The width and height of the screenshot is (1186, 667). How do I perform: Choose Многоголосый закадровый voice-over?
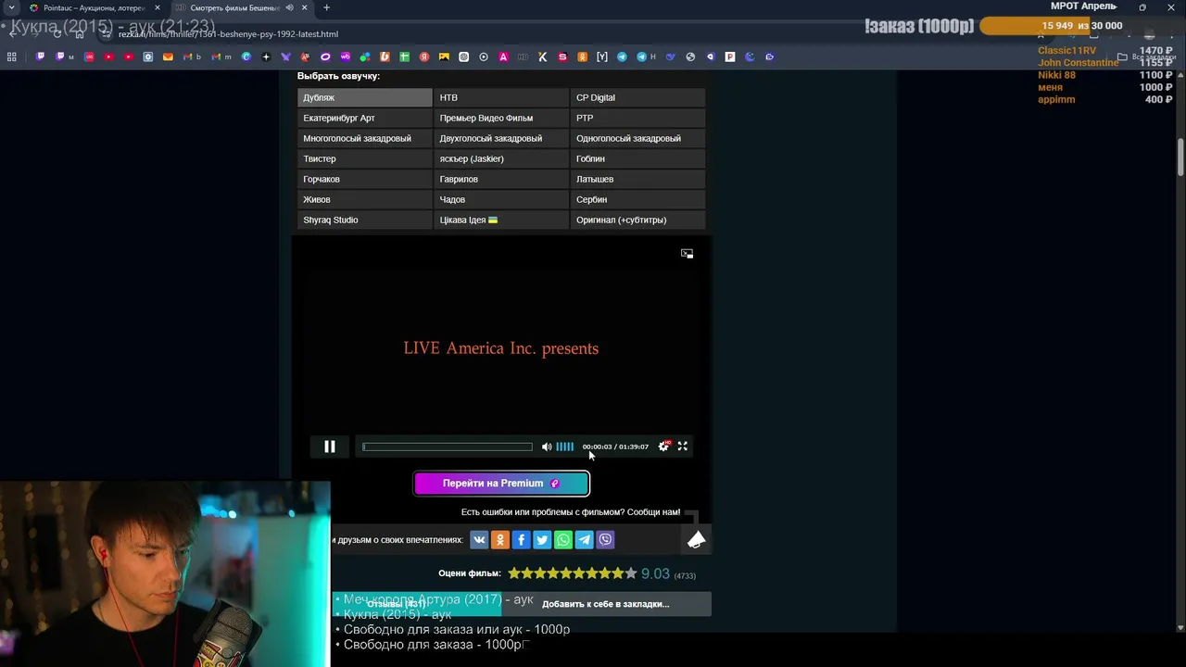tap(364, 138)
